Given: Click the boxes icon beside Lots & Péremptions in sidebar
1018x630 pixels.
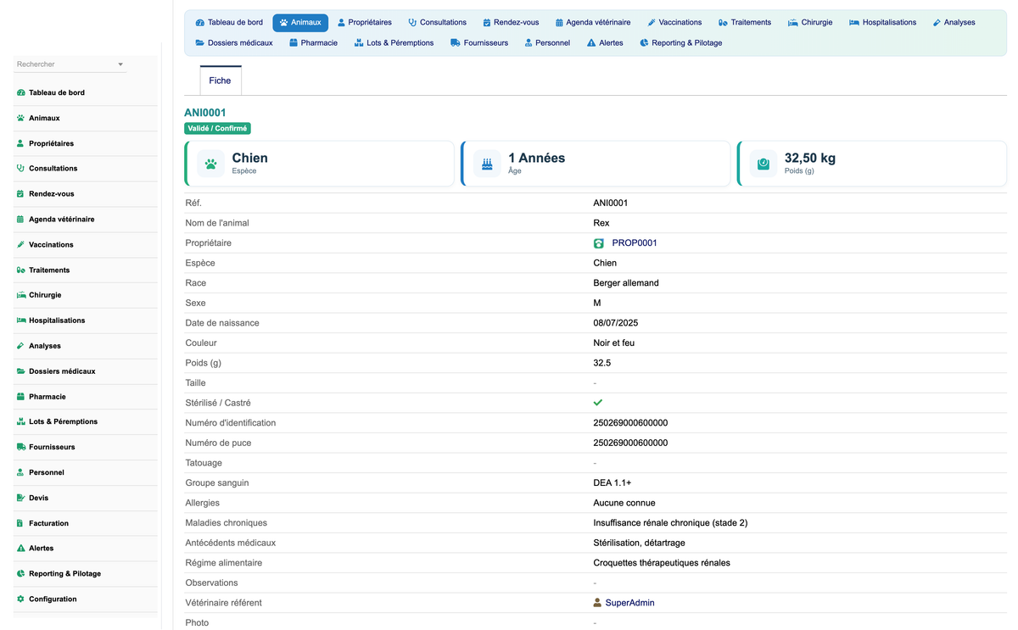Looking at the screenshot, I should (20, 421).
